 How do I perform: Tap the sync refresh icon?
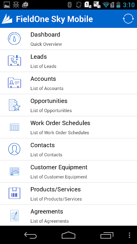[128, 19]
